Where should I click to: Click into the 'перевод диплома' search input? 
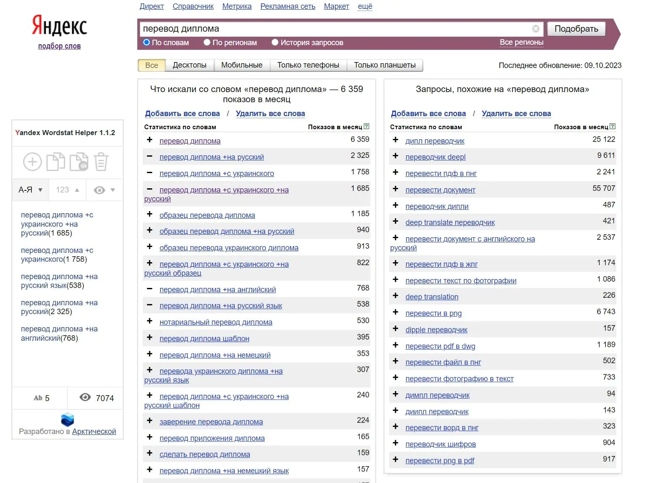click(x=336, y=29)
